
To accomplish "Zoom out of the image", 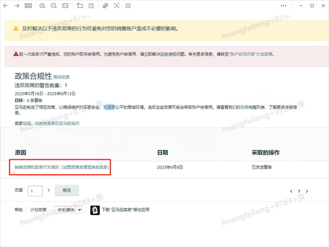I will click(x=54, y=6).
